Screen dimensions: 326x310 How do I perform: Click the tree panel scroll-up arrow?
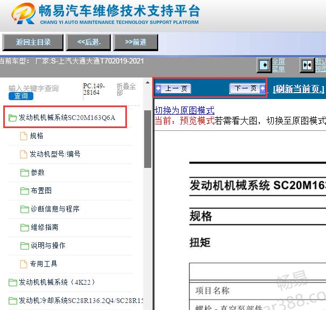[x=147, y=82]
